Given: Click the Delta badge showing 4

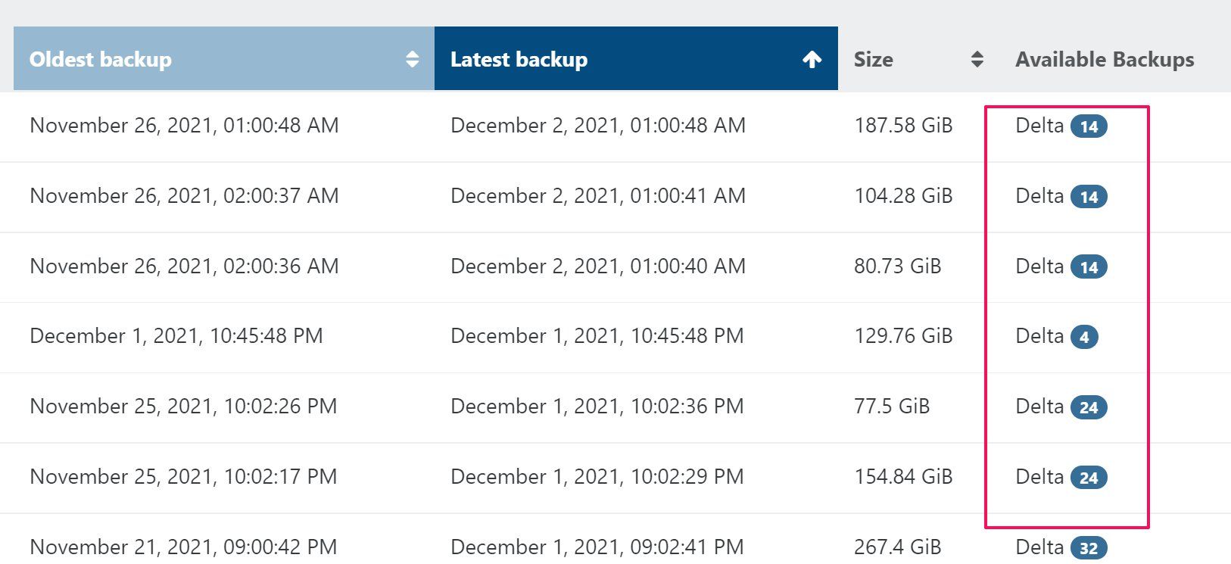Looking at the screenshot, I should (1083, 337).
